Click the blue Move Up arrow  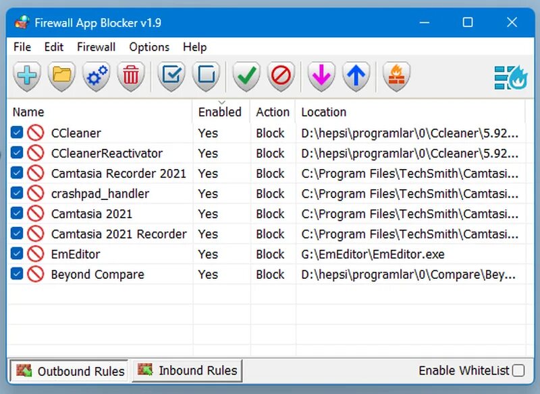point(356,76)
